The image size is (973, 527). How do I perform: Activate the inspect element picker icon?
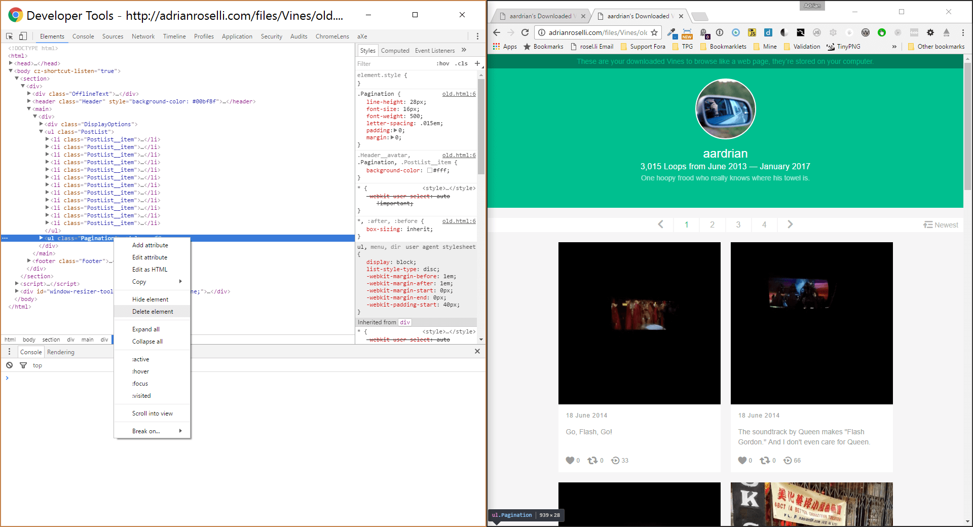coord(9,36)
